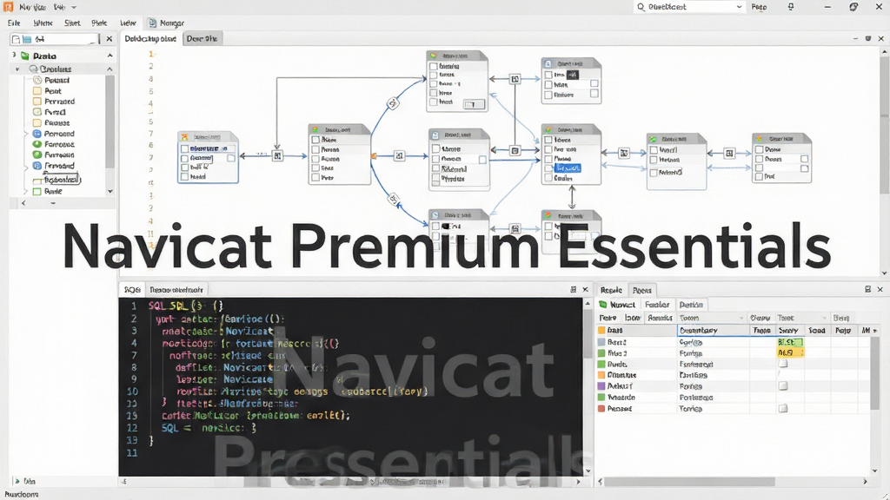
Task: Click the toolbar button with the document icon
Action: 166,23
